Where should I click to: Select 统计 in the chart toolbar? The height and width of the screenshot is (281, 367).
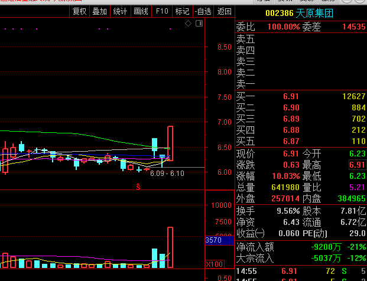[x=120, y=11]
